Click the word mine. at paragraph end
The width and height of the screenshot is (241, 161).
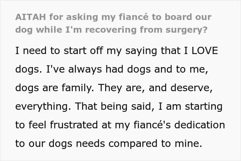point(188,143)
